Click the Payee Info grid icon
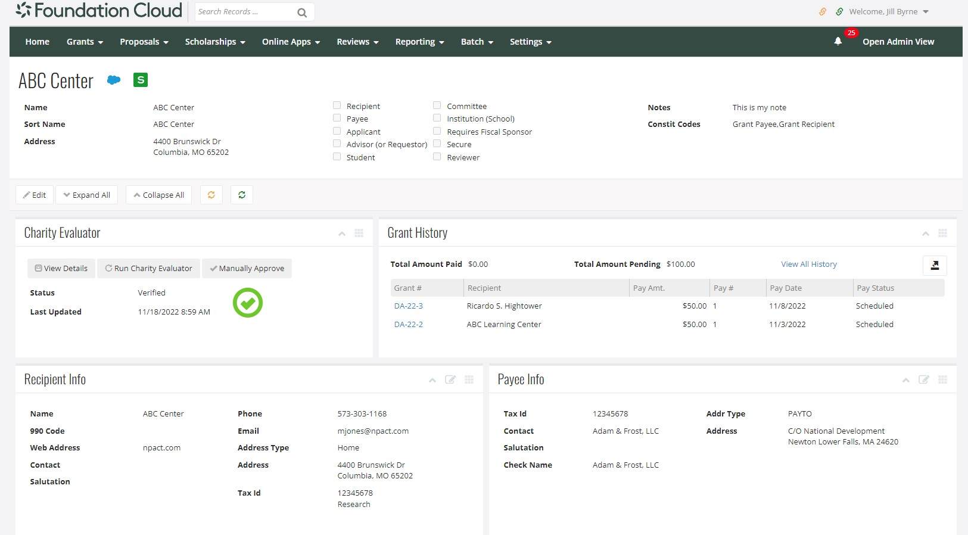 (942, 380)
